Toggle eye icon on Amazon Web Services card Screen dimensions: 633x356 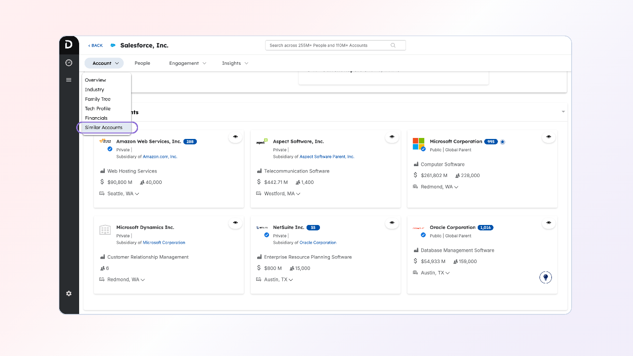(x=235, y=137)
